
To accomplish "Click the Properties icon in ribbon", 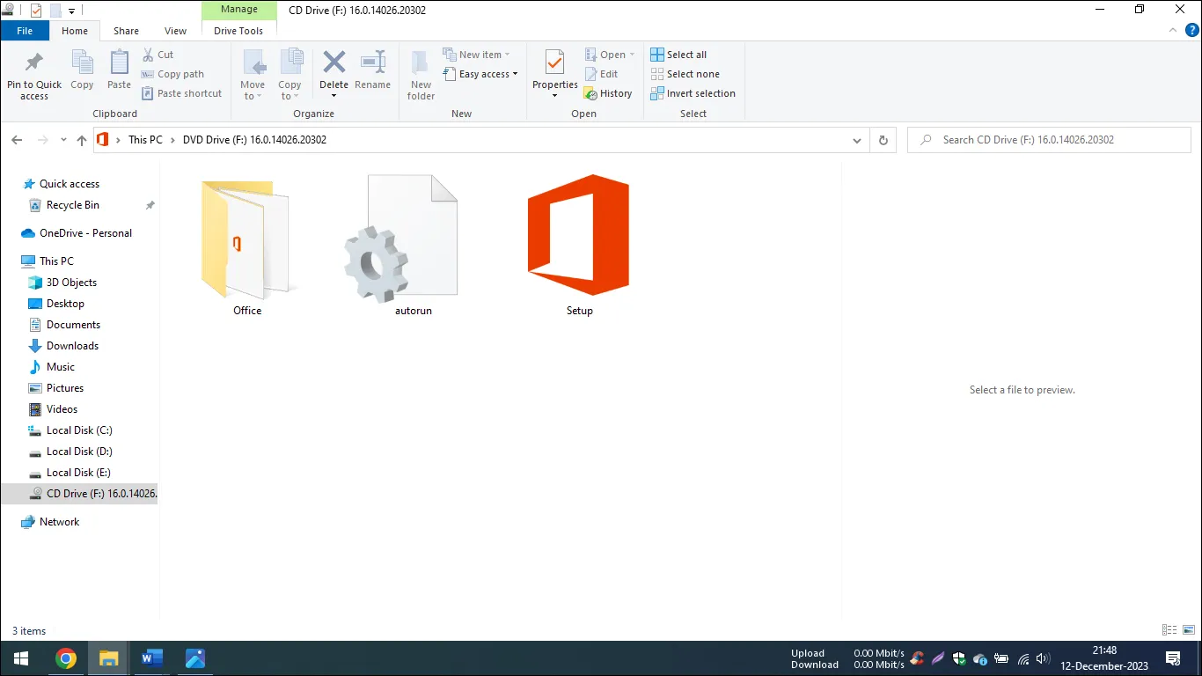I will tap(554, 63).
